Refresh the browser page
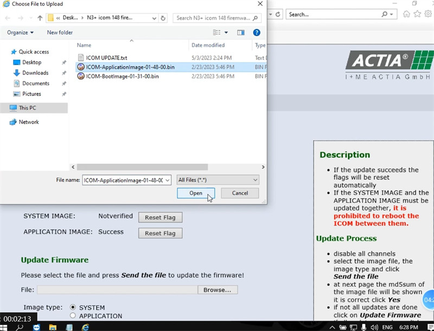 point(278,14)
